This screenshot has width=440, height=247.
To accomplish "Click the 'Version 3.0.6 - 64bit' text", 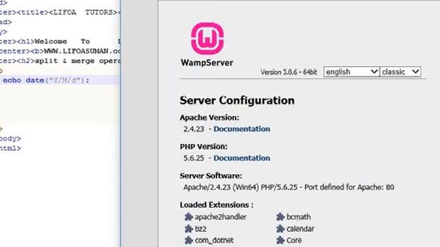I will pos(289,72).
